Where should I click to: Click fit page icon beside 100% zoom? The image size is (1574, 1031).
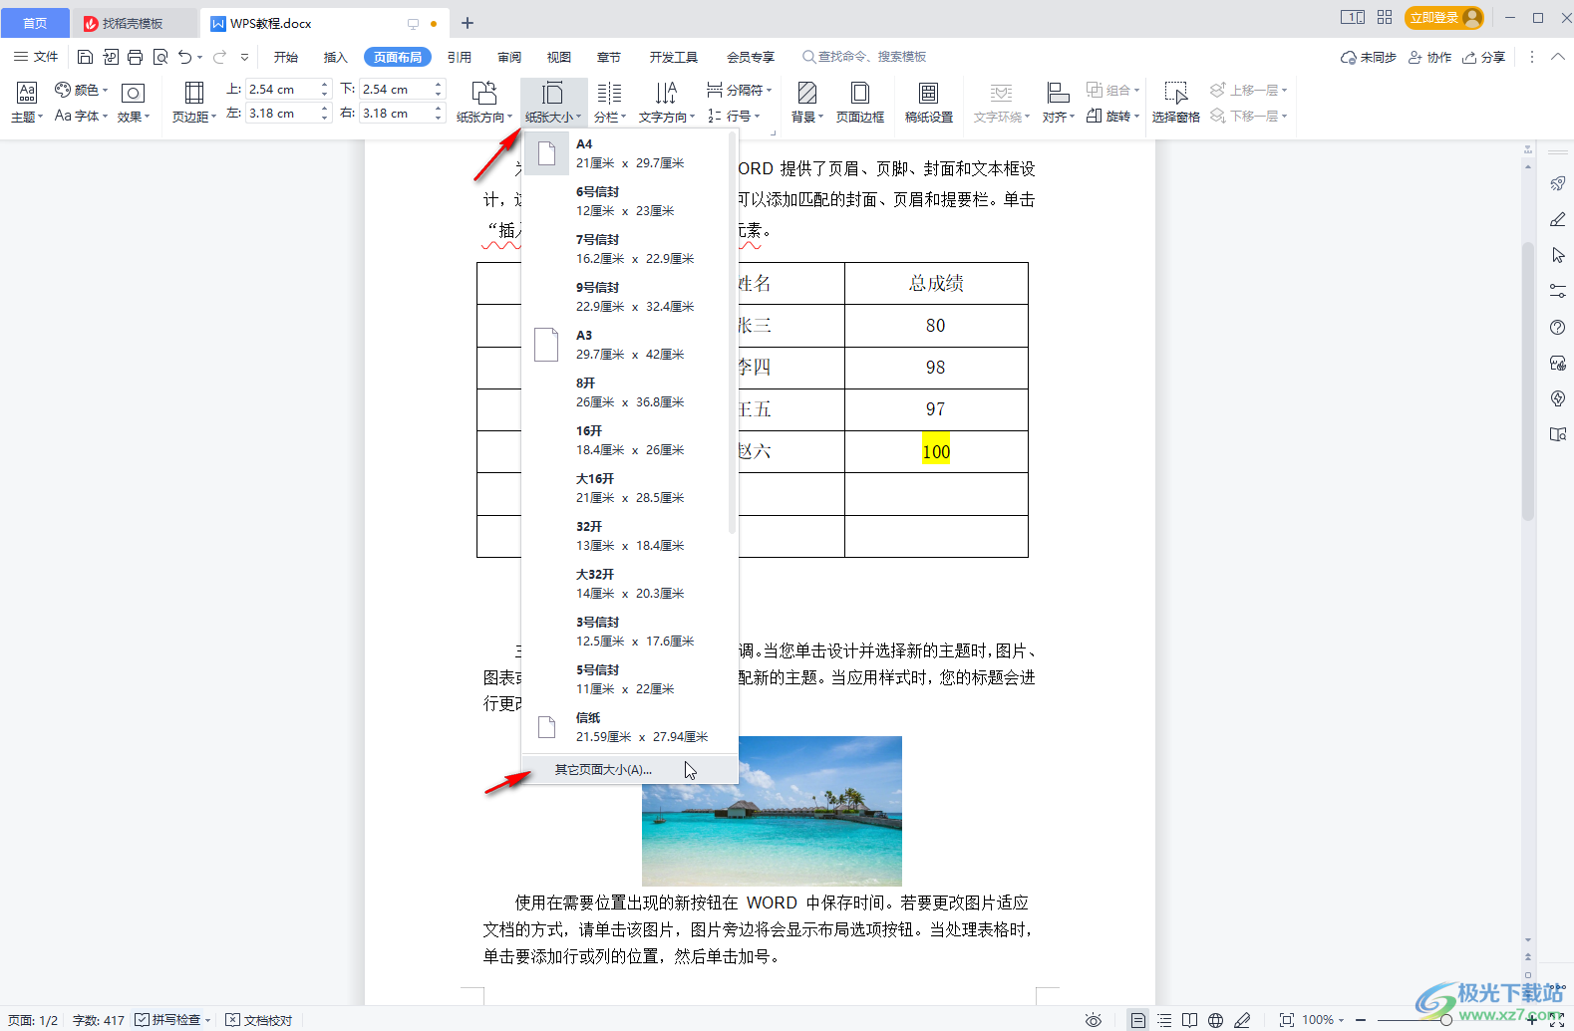[1287, 1020]
